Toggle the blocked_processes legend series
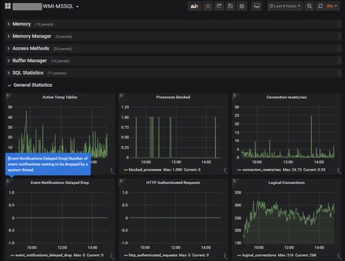The image size is (345, 261). point(145,169)
